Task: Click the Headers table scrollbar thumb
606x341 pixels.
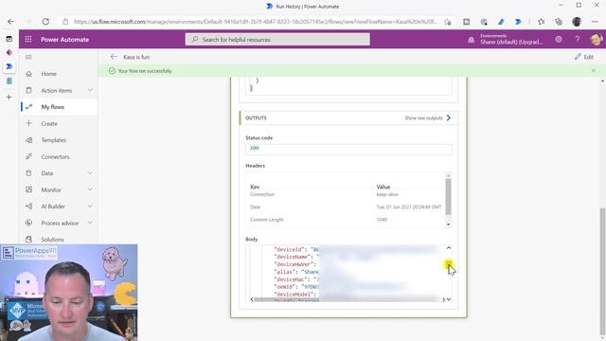Action: point(448,197)
